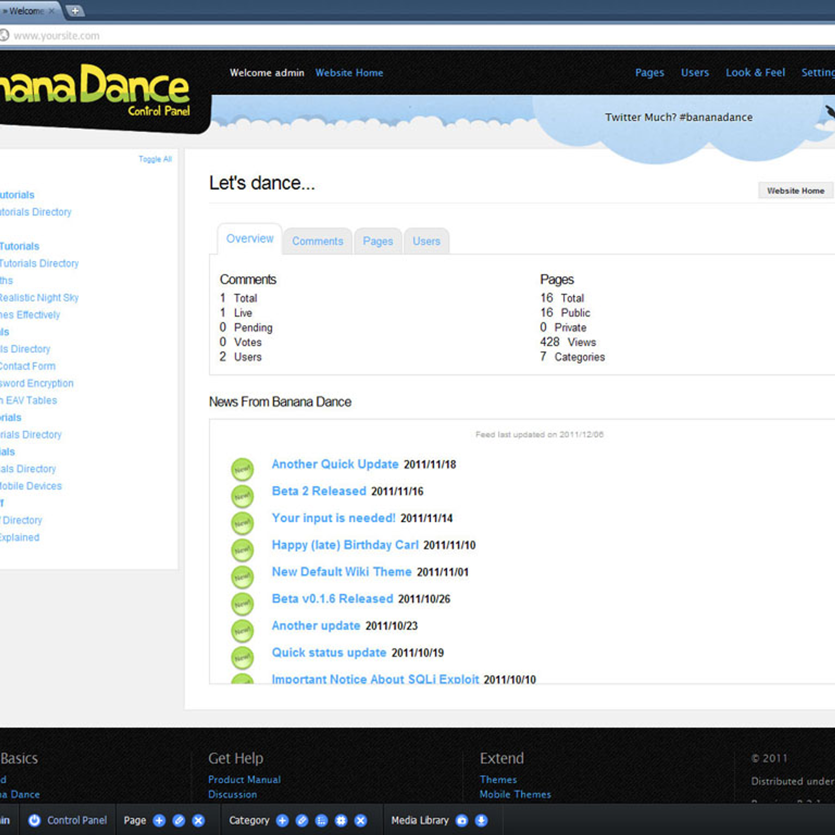
Task: Open Contact Form sidebar page
Action: [x=27, y=366]
